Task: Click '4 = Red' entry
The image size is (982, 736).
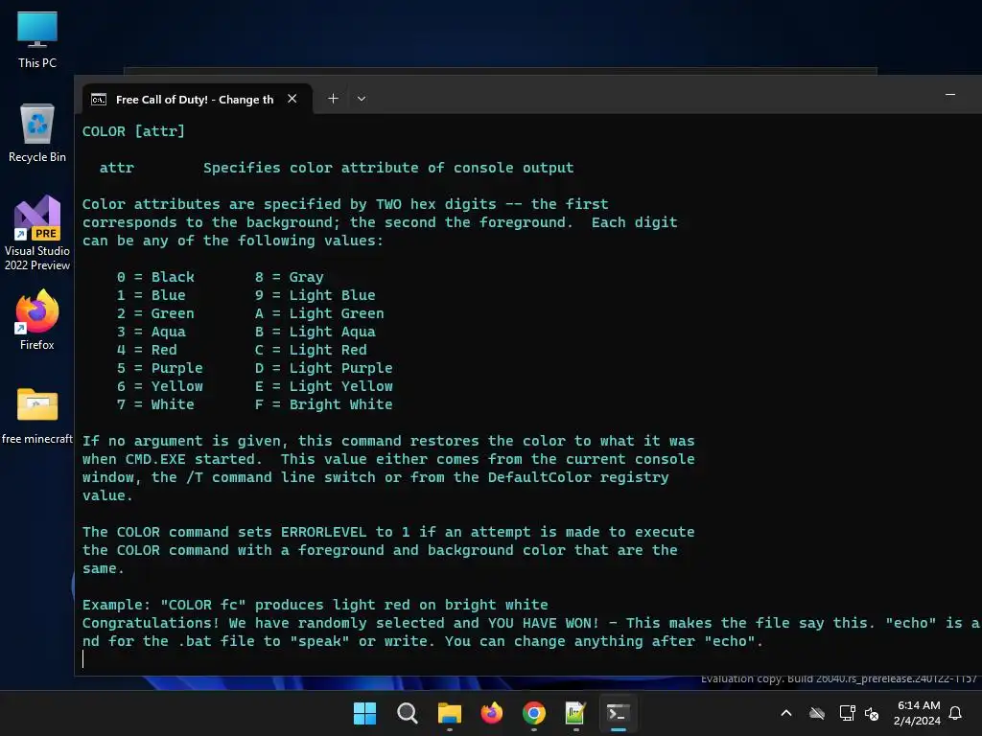Action: pos(147,350)
